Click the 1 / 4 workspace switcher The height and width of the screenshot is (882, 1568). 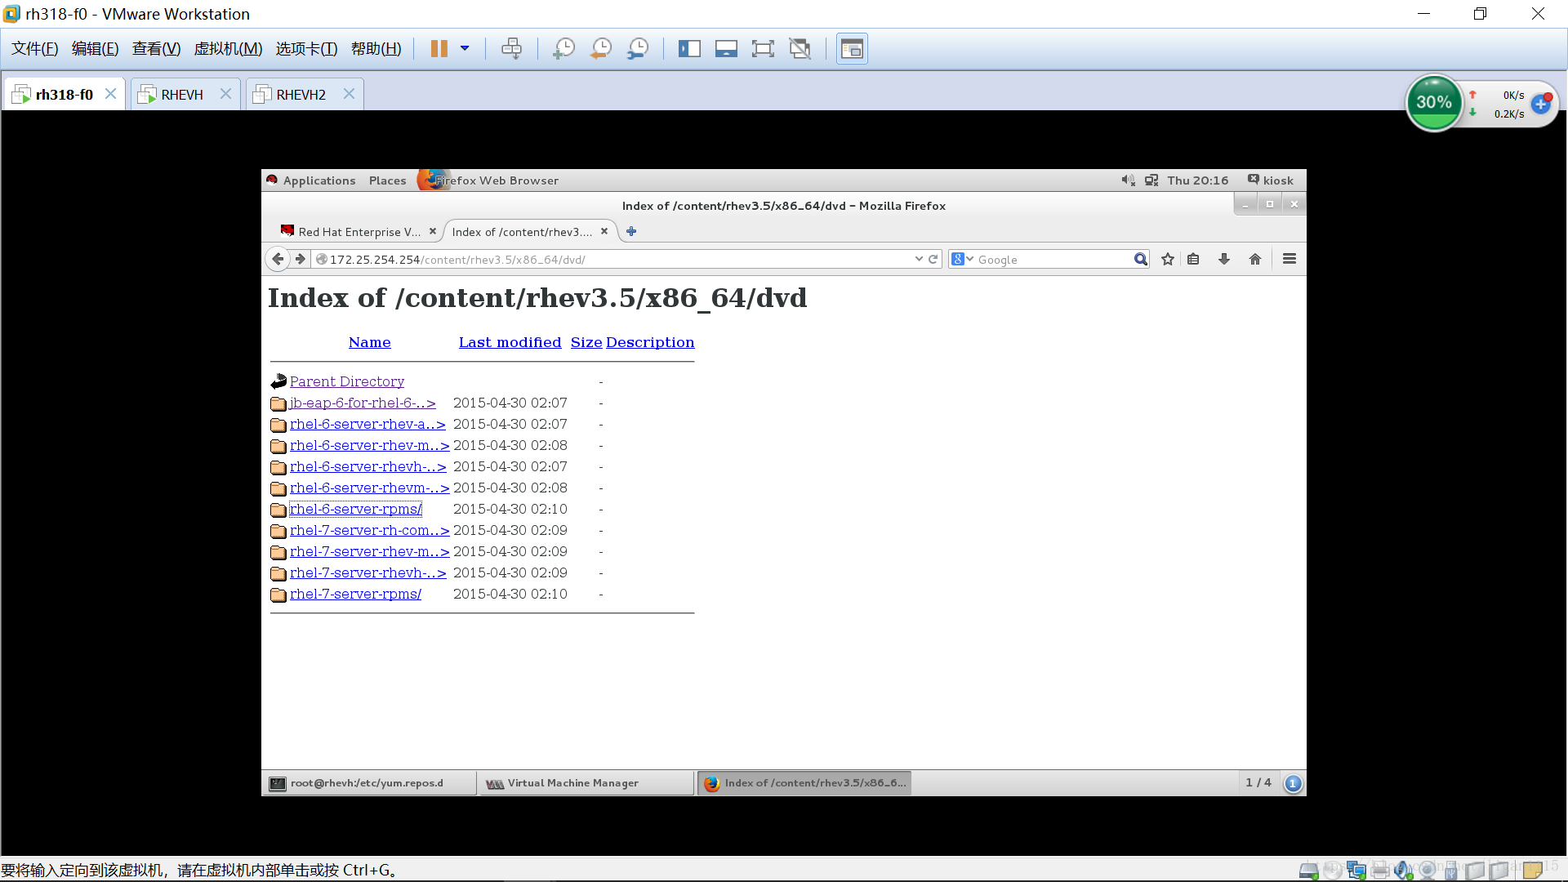1258,782
